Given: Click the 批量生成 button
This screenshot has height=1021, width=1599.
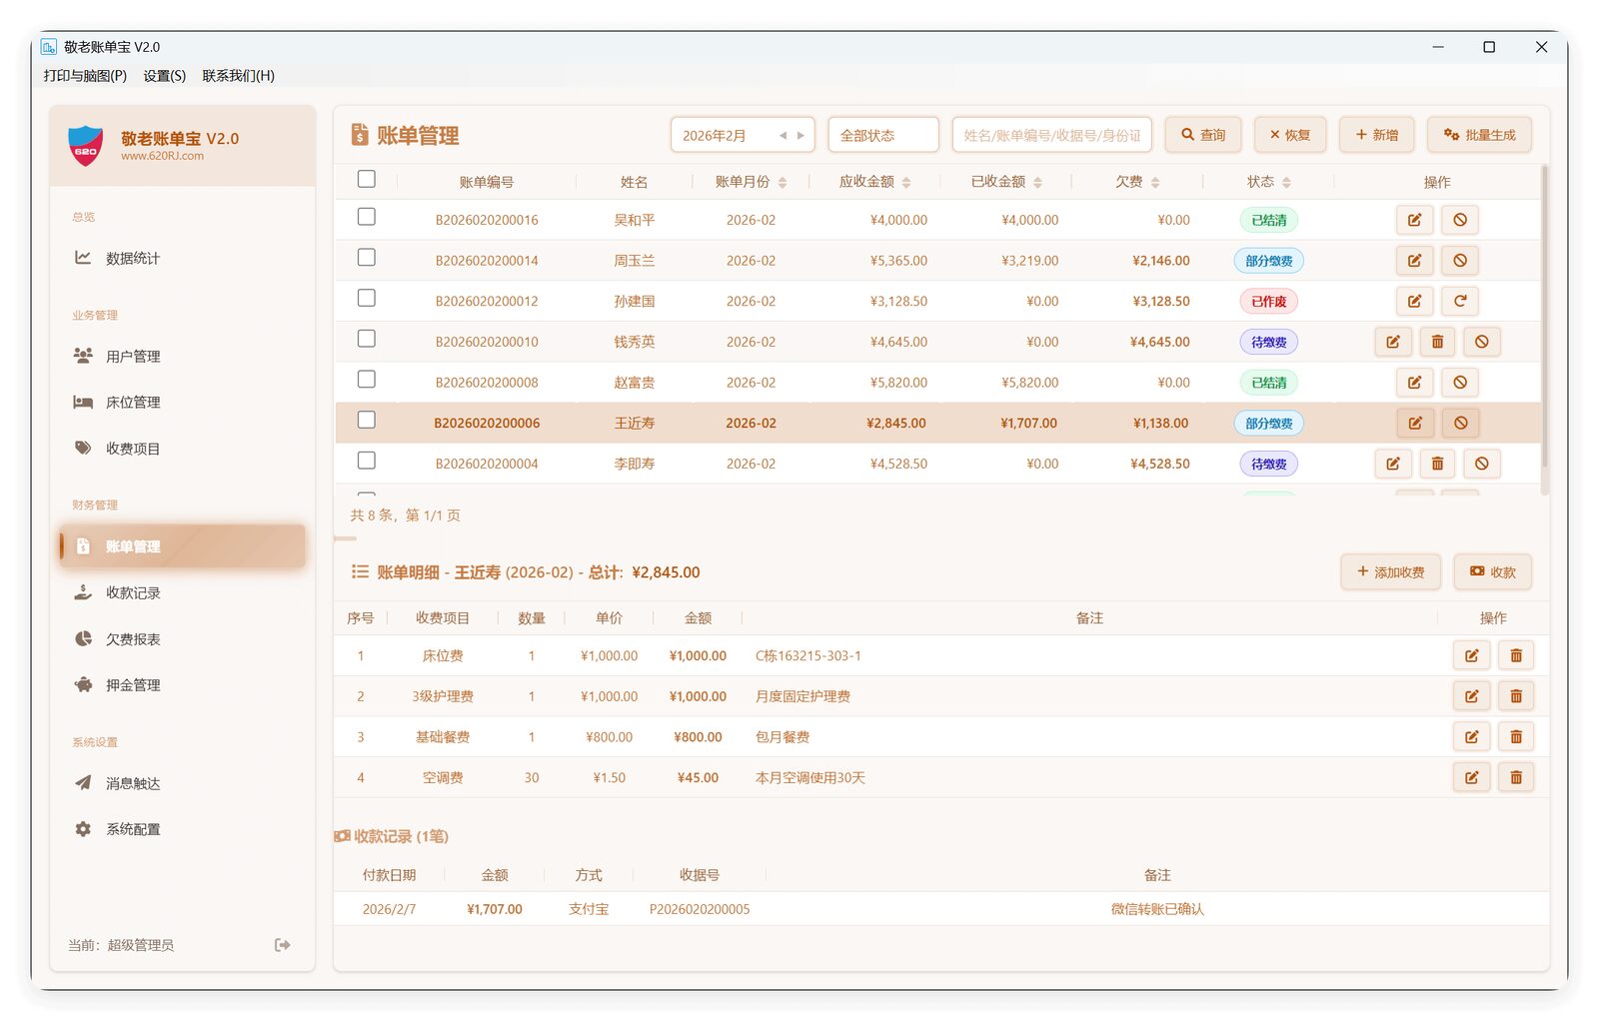Looking at the screenshot, I should (x=1479, y=135).
